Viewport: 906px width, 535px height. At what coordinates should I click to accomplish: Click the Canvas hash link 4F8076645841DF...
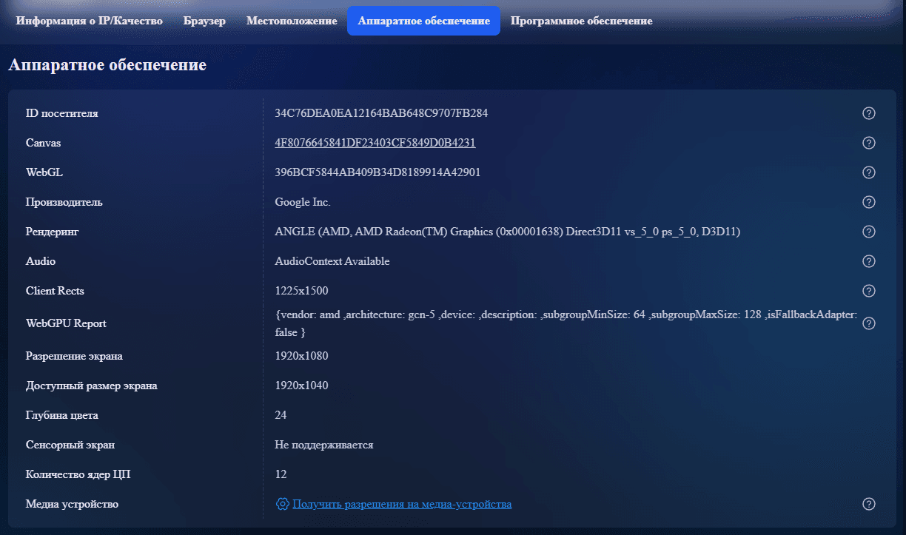pyautogui.click(x=375, y=143)
